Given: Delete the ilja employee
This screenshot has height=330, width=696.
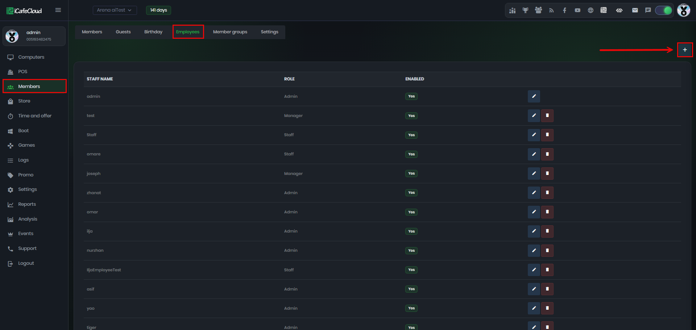Looking at the screenshot, I should pos(547,231).
